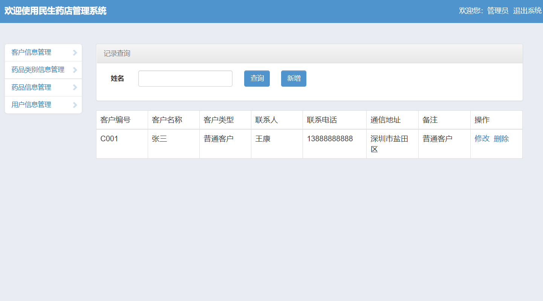This screenshot has height=301, width=543.
Task: Click 修改 link for customer C001
Action: tap(482, 139)
